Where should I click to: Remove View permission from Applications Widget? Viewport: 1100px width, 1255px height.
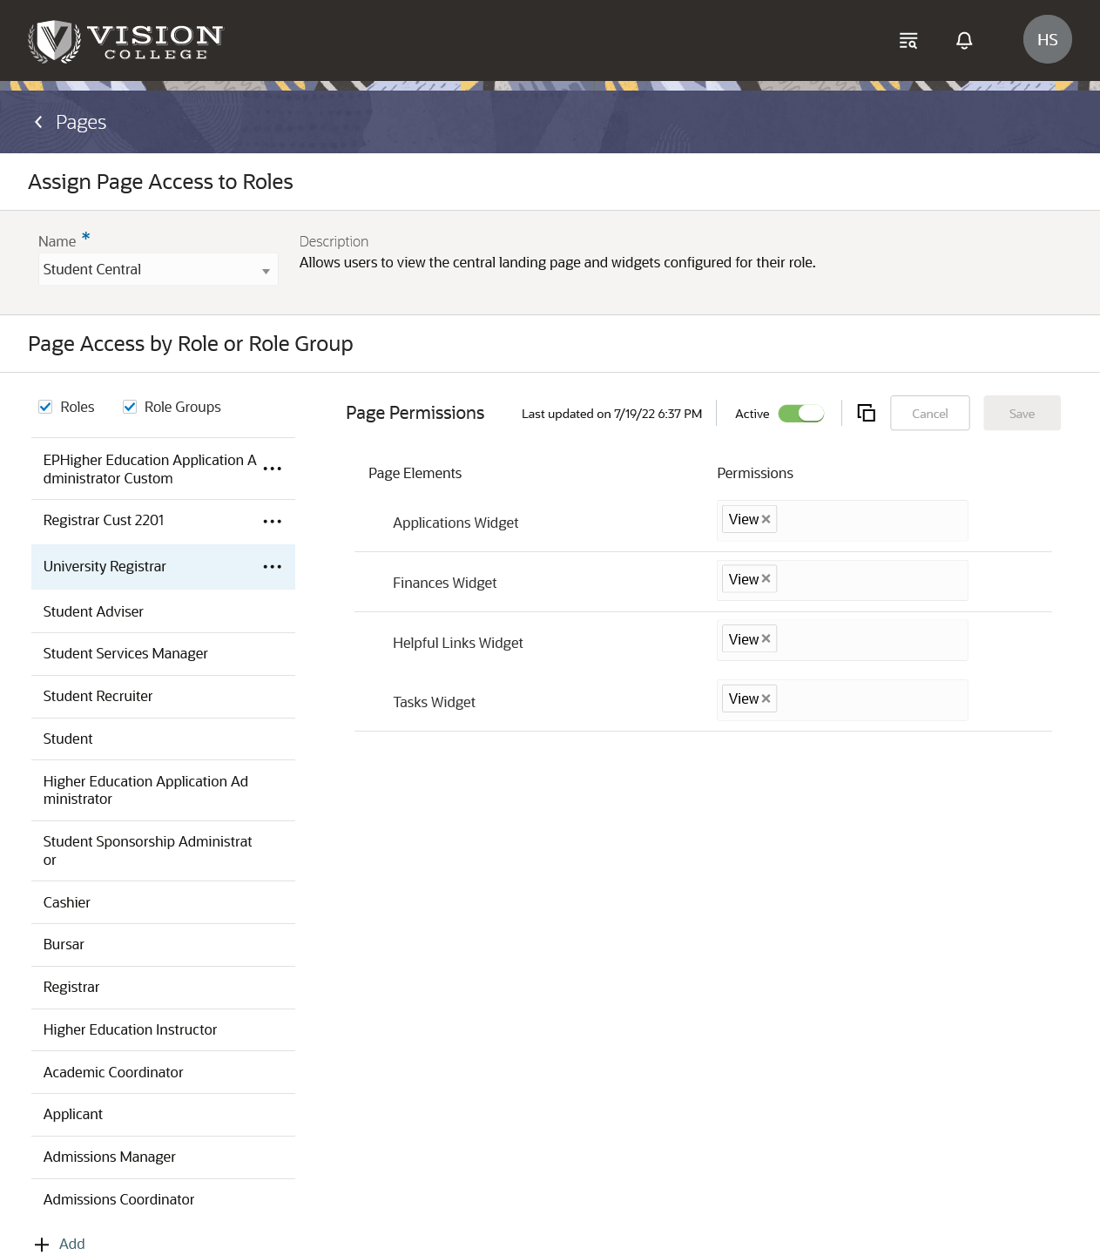point(766,519)
